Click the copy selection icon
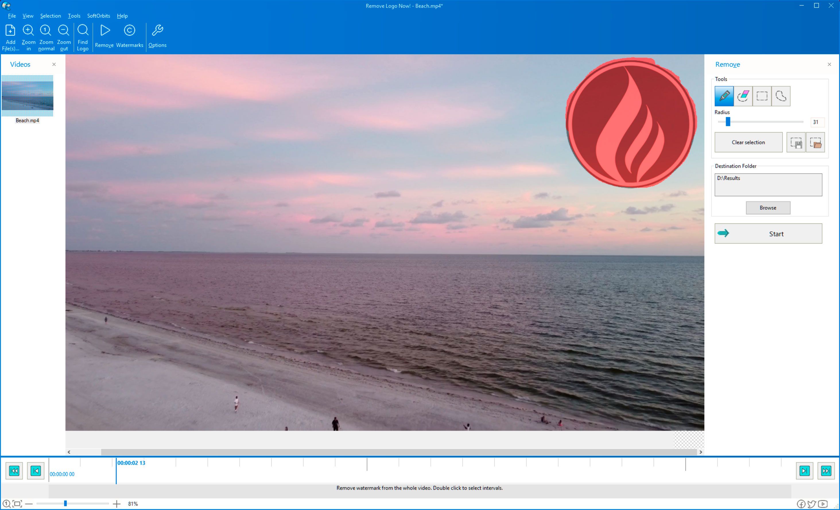Viewport: 840px width, 510px height. [796, 142]
